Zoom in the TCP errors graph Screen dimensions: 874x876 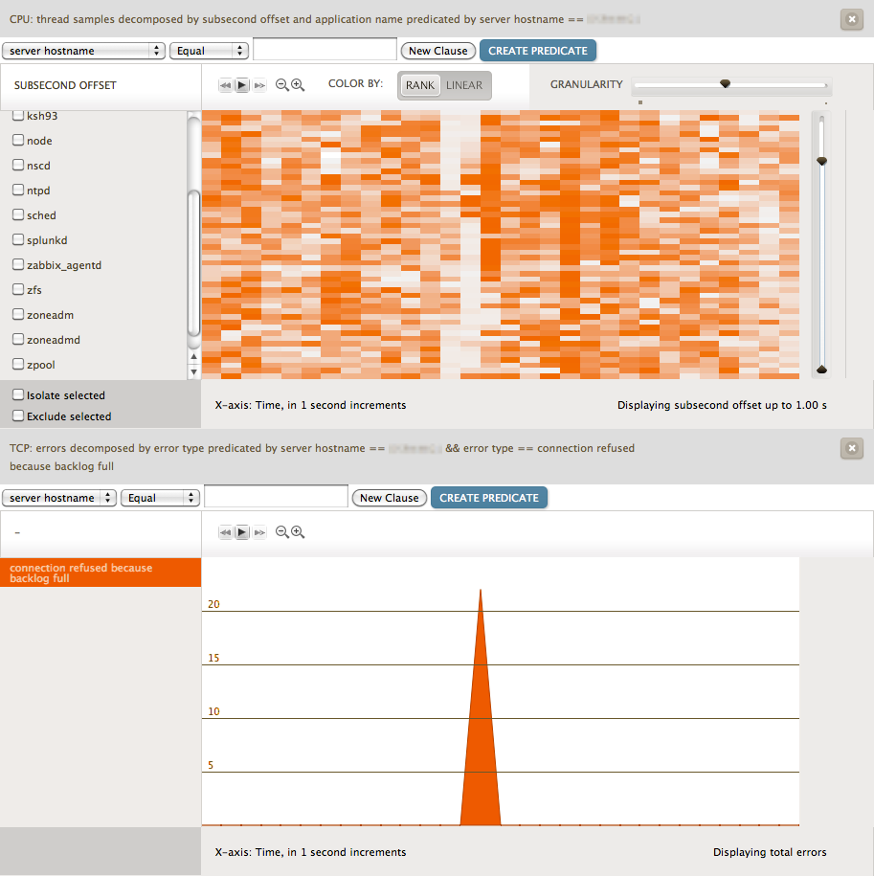(298, 532)
